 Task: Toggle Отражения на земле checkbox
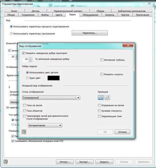pos(99,105)
